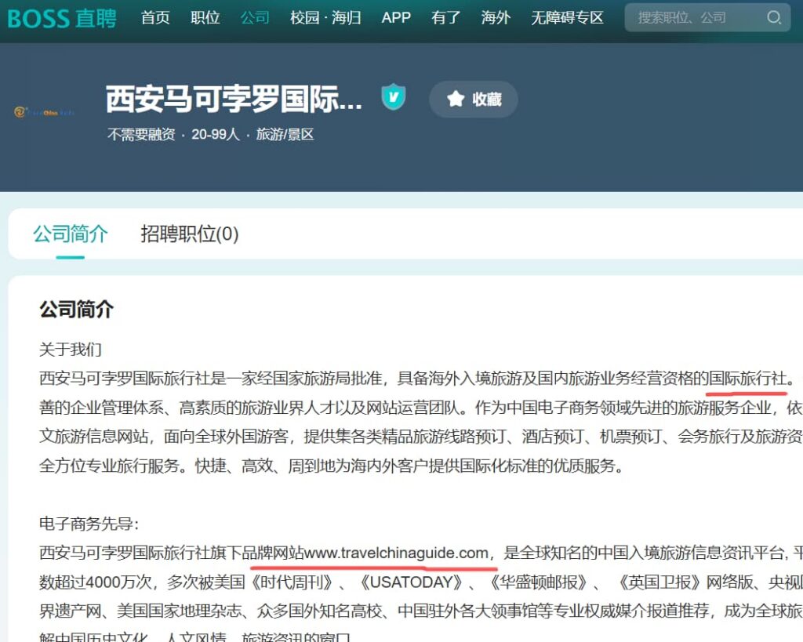Viewport: 803px width, 642px height.
Task: Click the company name 西安马可孛罗国际...
Action: coord(234,99)
